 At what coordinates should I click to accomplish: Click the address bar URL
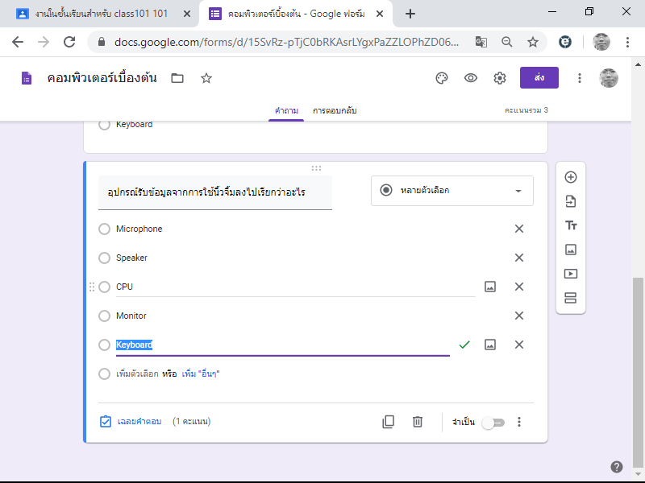pos(286,42)
